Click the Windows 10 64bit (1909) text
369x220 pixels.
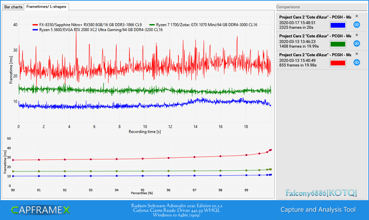coord(177,215)
